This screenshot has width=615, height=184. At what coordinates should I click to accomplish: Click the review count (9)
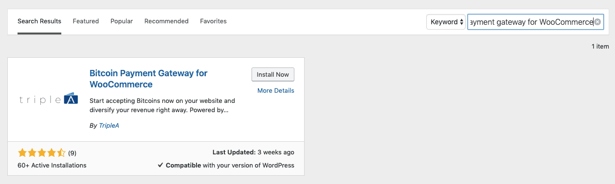(72, 153)
